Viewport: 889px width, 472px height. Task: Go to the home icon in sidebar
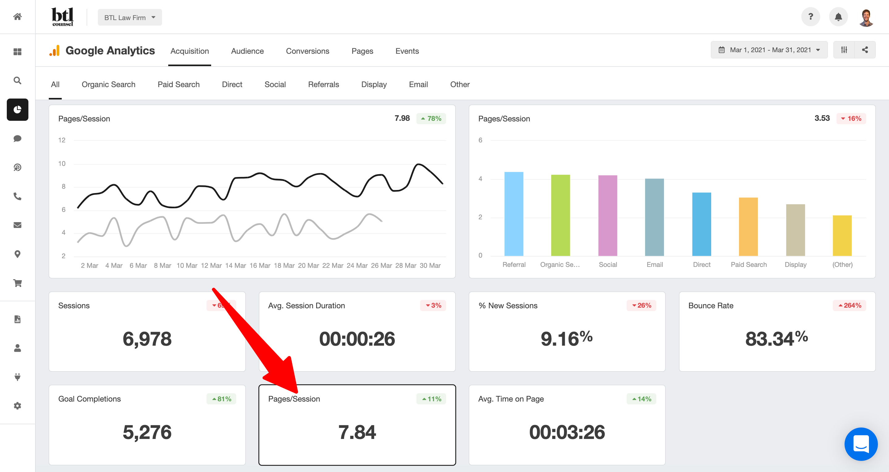point(18,17)
